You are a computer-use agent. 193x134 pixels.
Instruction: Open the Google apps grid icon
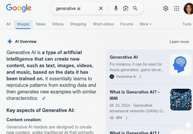pos(177,9)
